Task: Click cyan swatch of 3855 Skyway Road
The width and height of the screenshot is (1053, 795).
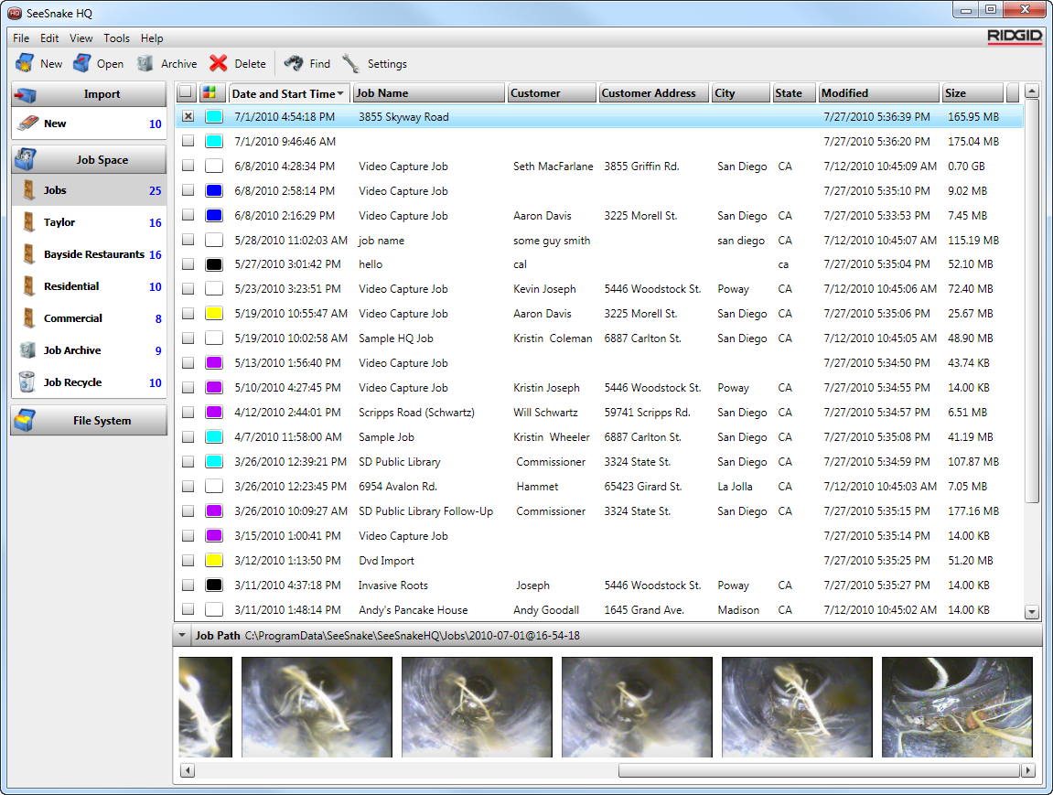Action: (213, 116)
